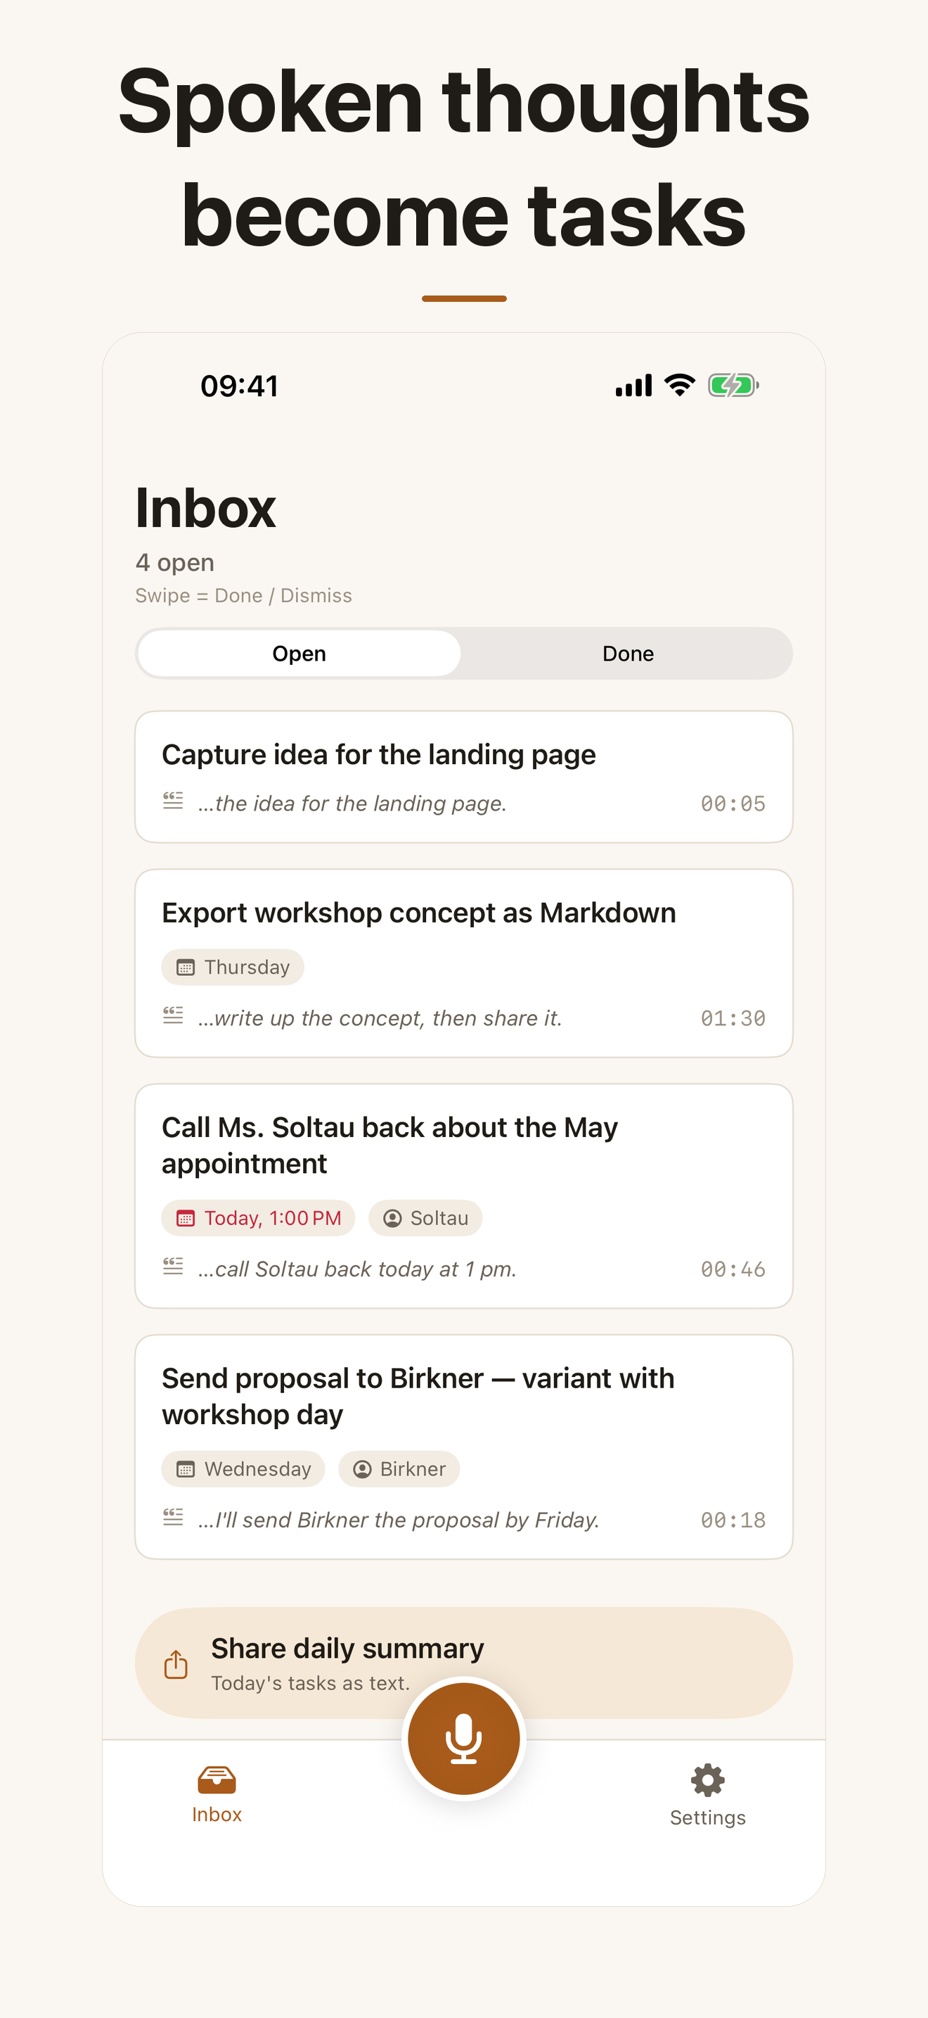Select the Wednesday date tag

243,1469
